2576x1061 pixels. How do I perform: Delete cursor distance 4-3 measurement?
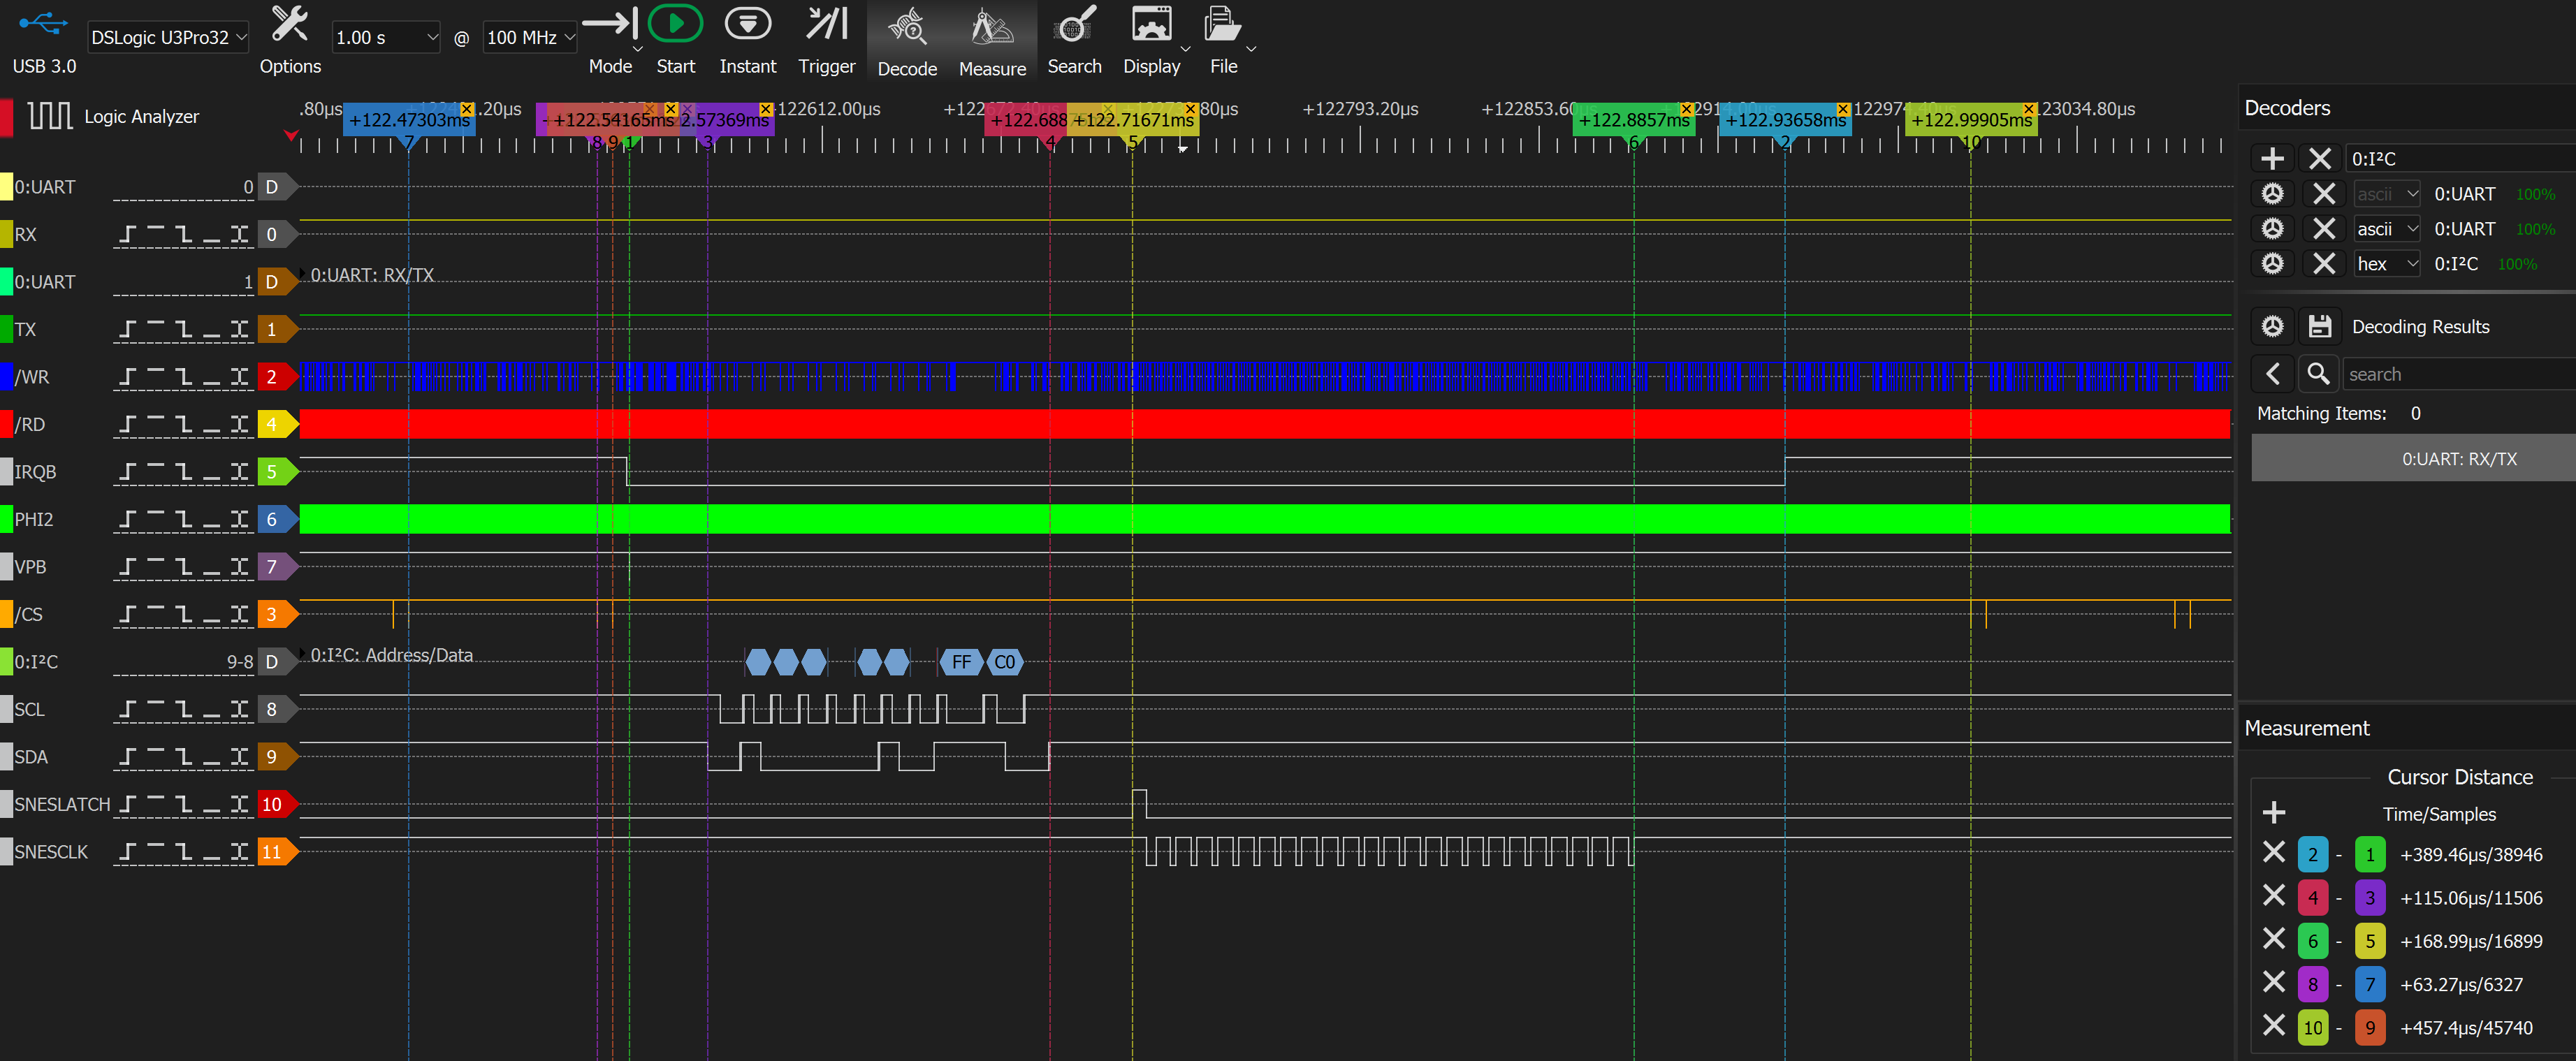coord(2274,896)
